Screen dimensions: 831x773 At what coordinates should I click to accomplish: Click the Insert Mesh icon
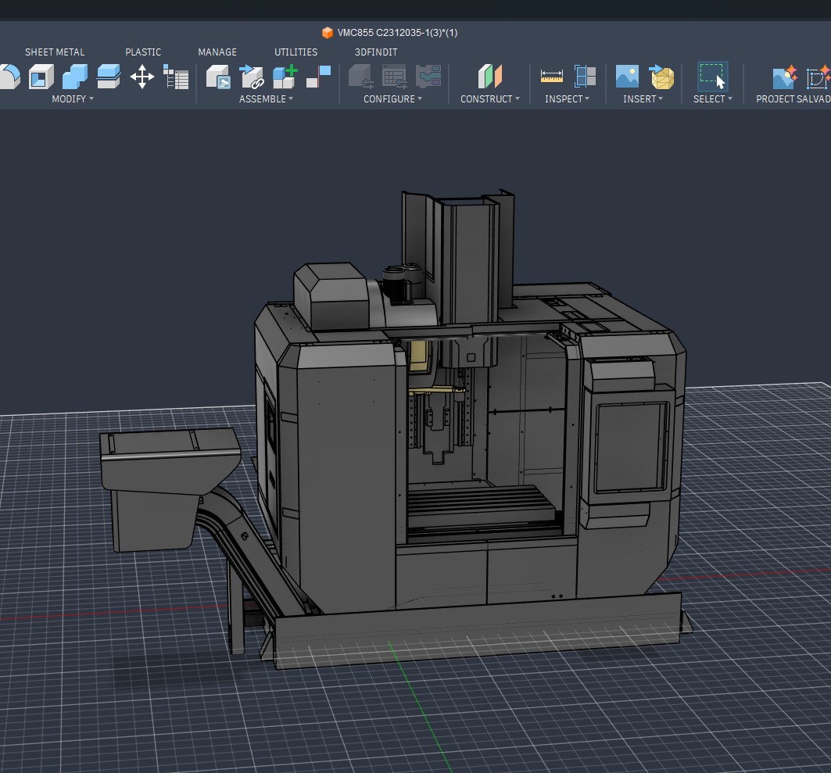tap(661, 77)
